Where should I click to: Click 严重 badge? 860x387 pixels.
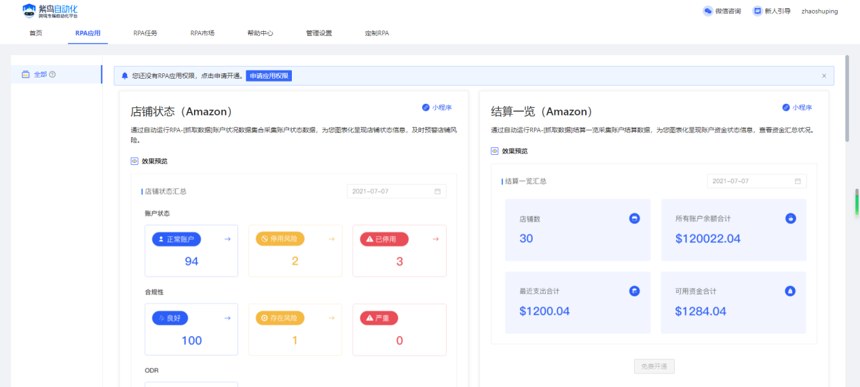379,318
